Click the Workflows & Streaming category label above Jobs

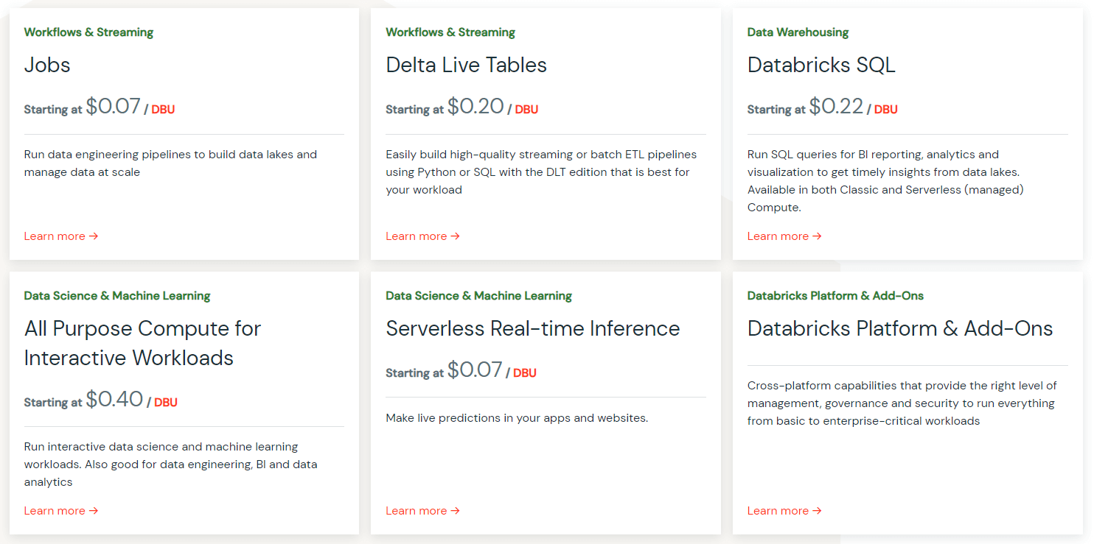(88, 32)
